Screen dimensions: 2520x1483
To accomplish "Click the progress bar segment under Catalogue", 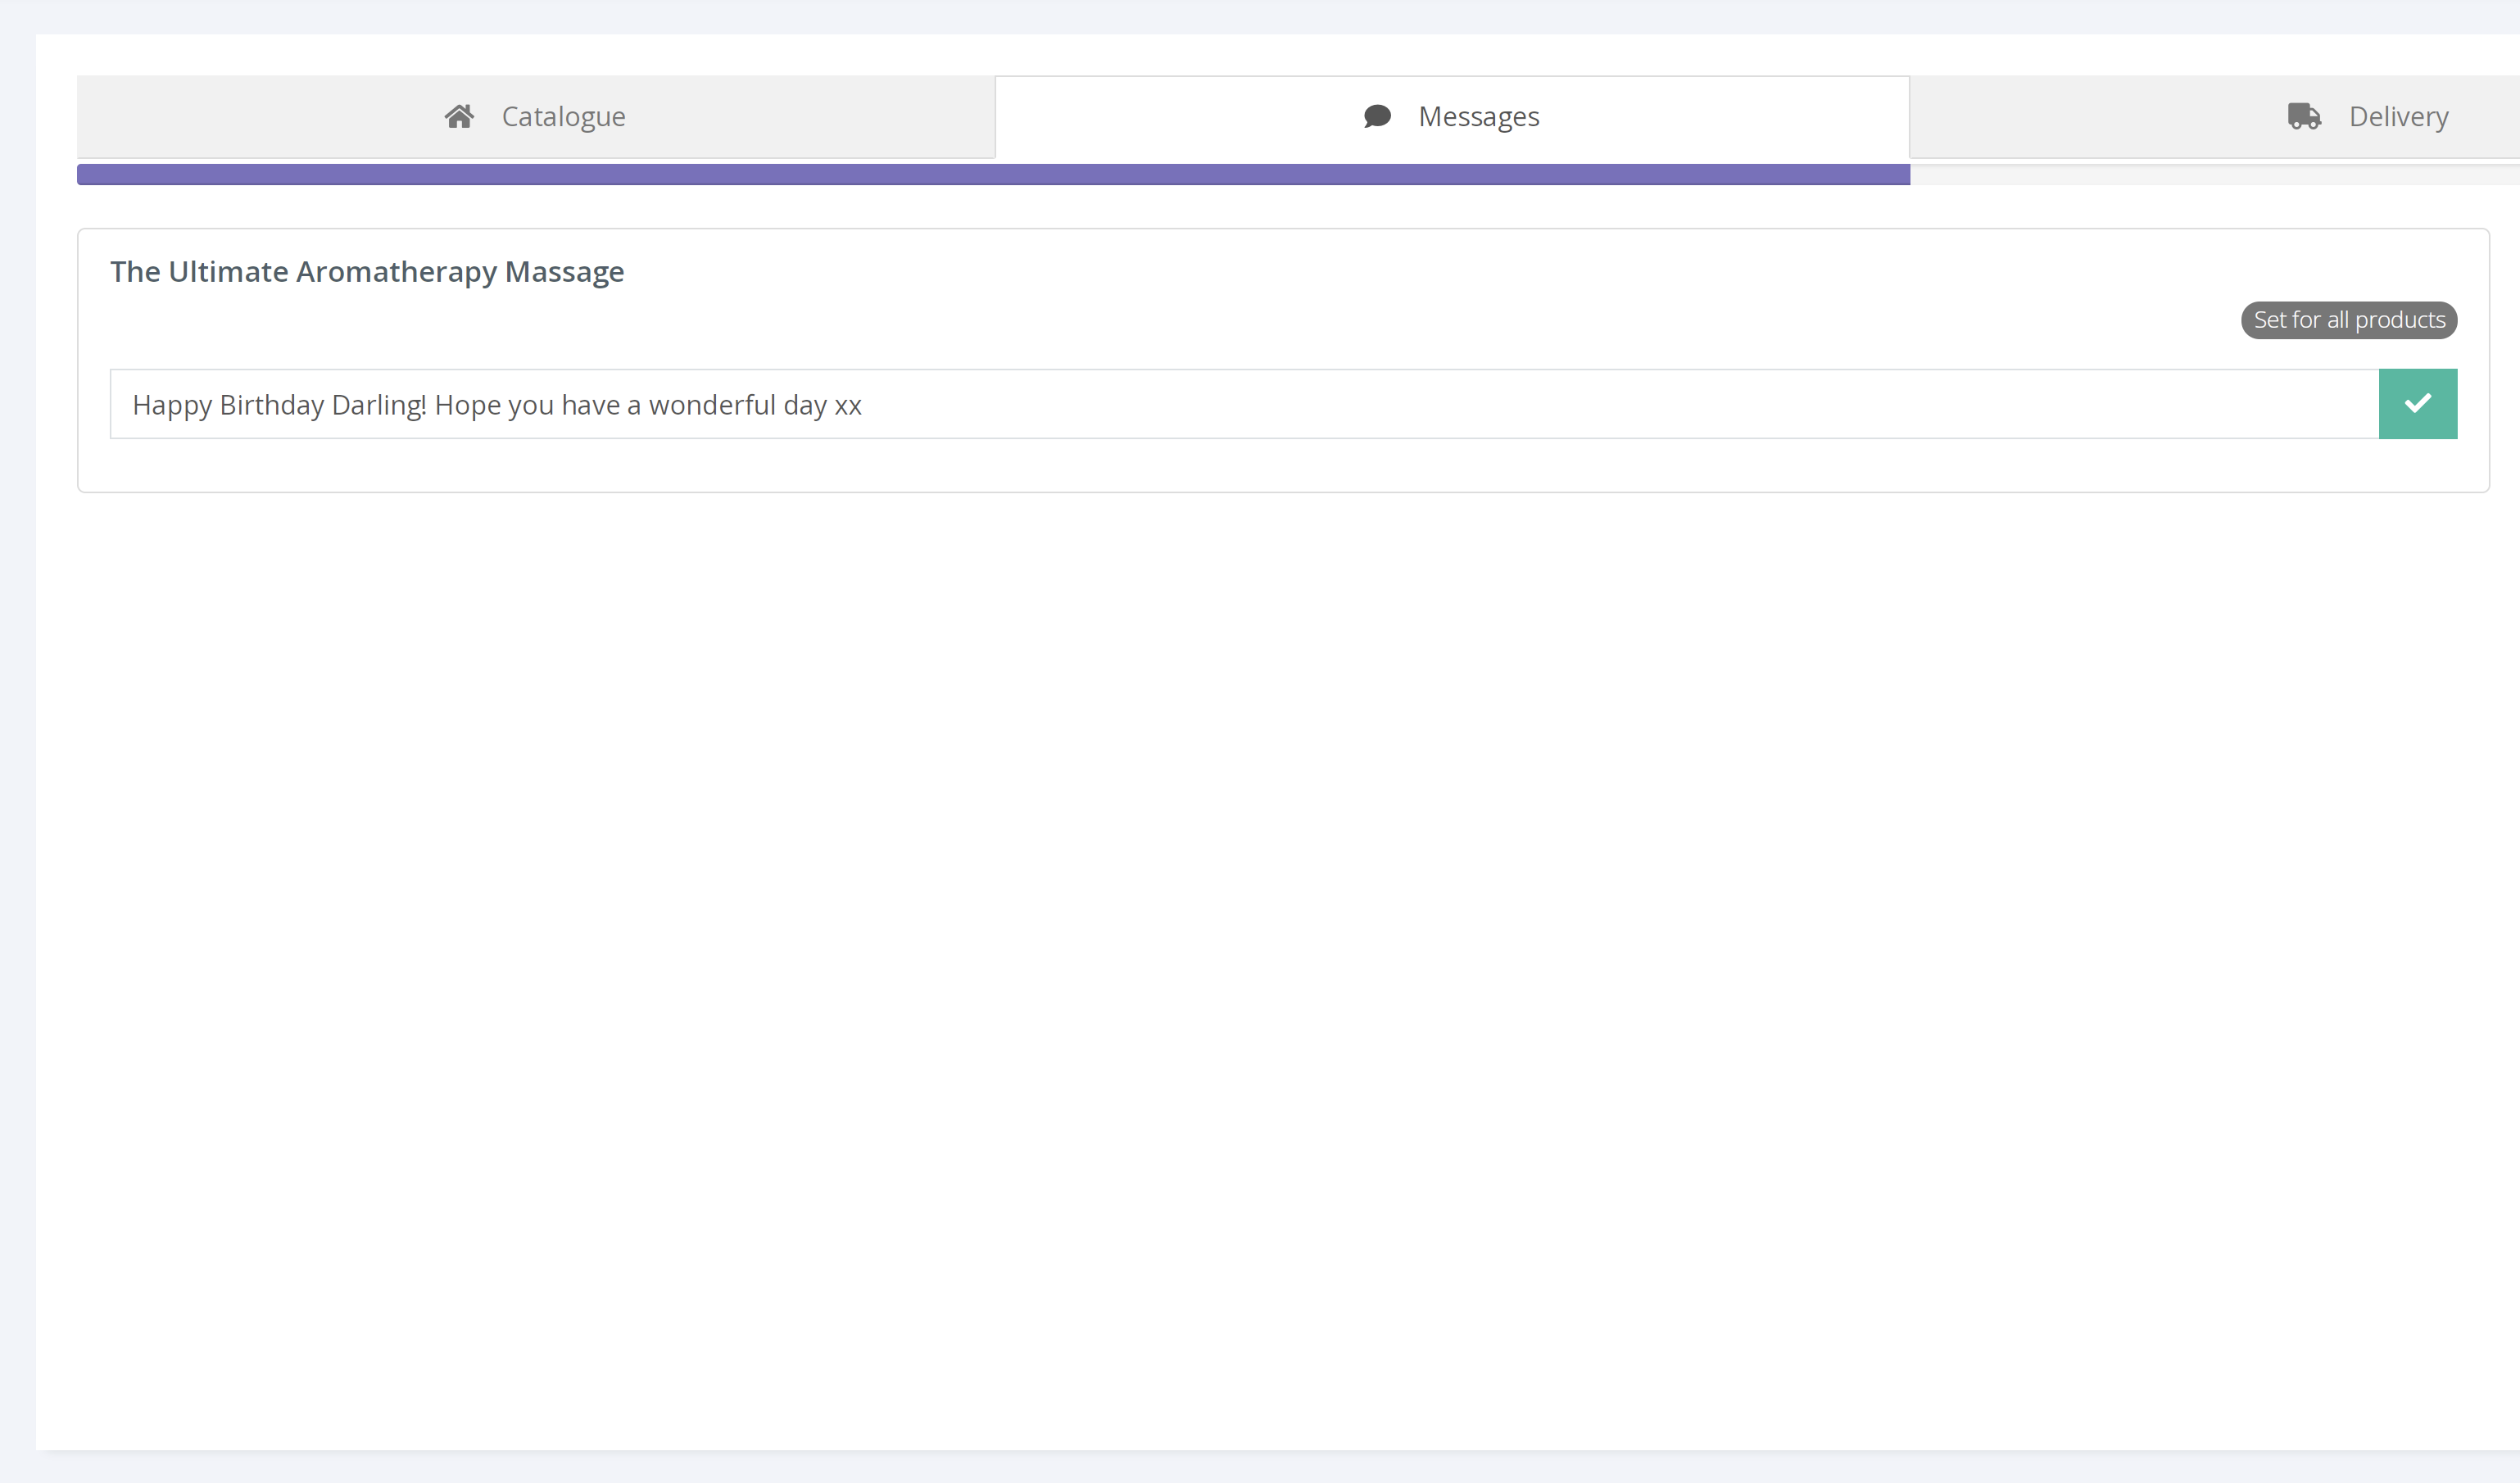I will 535,175.
